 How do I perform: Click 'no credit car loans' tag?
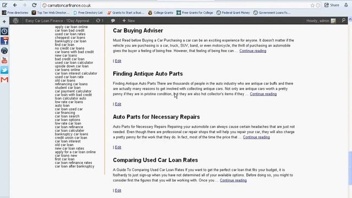pyautogui.click(x=69, y=48)
